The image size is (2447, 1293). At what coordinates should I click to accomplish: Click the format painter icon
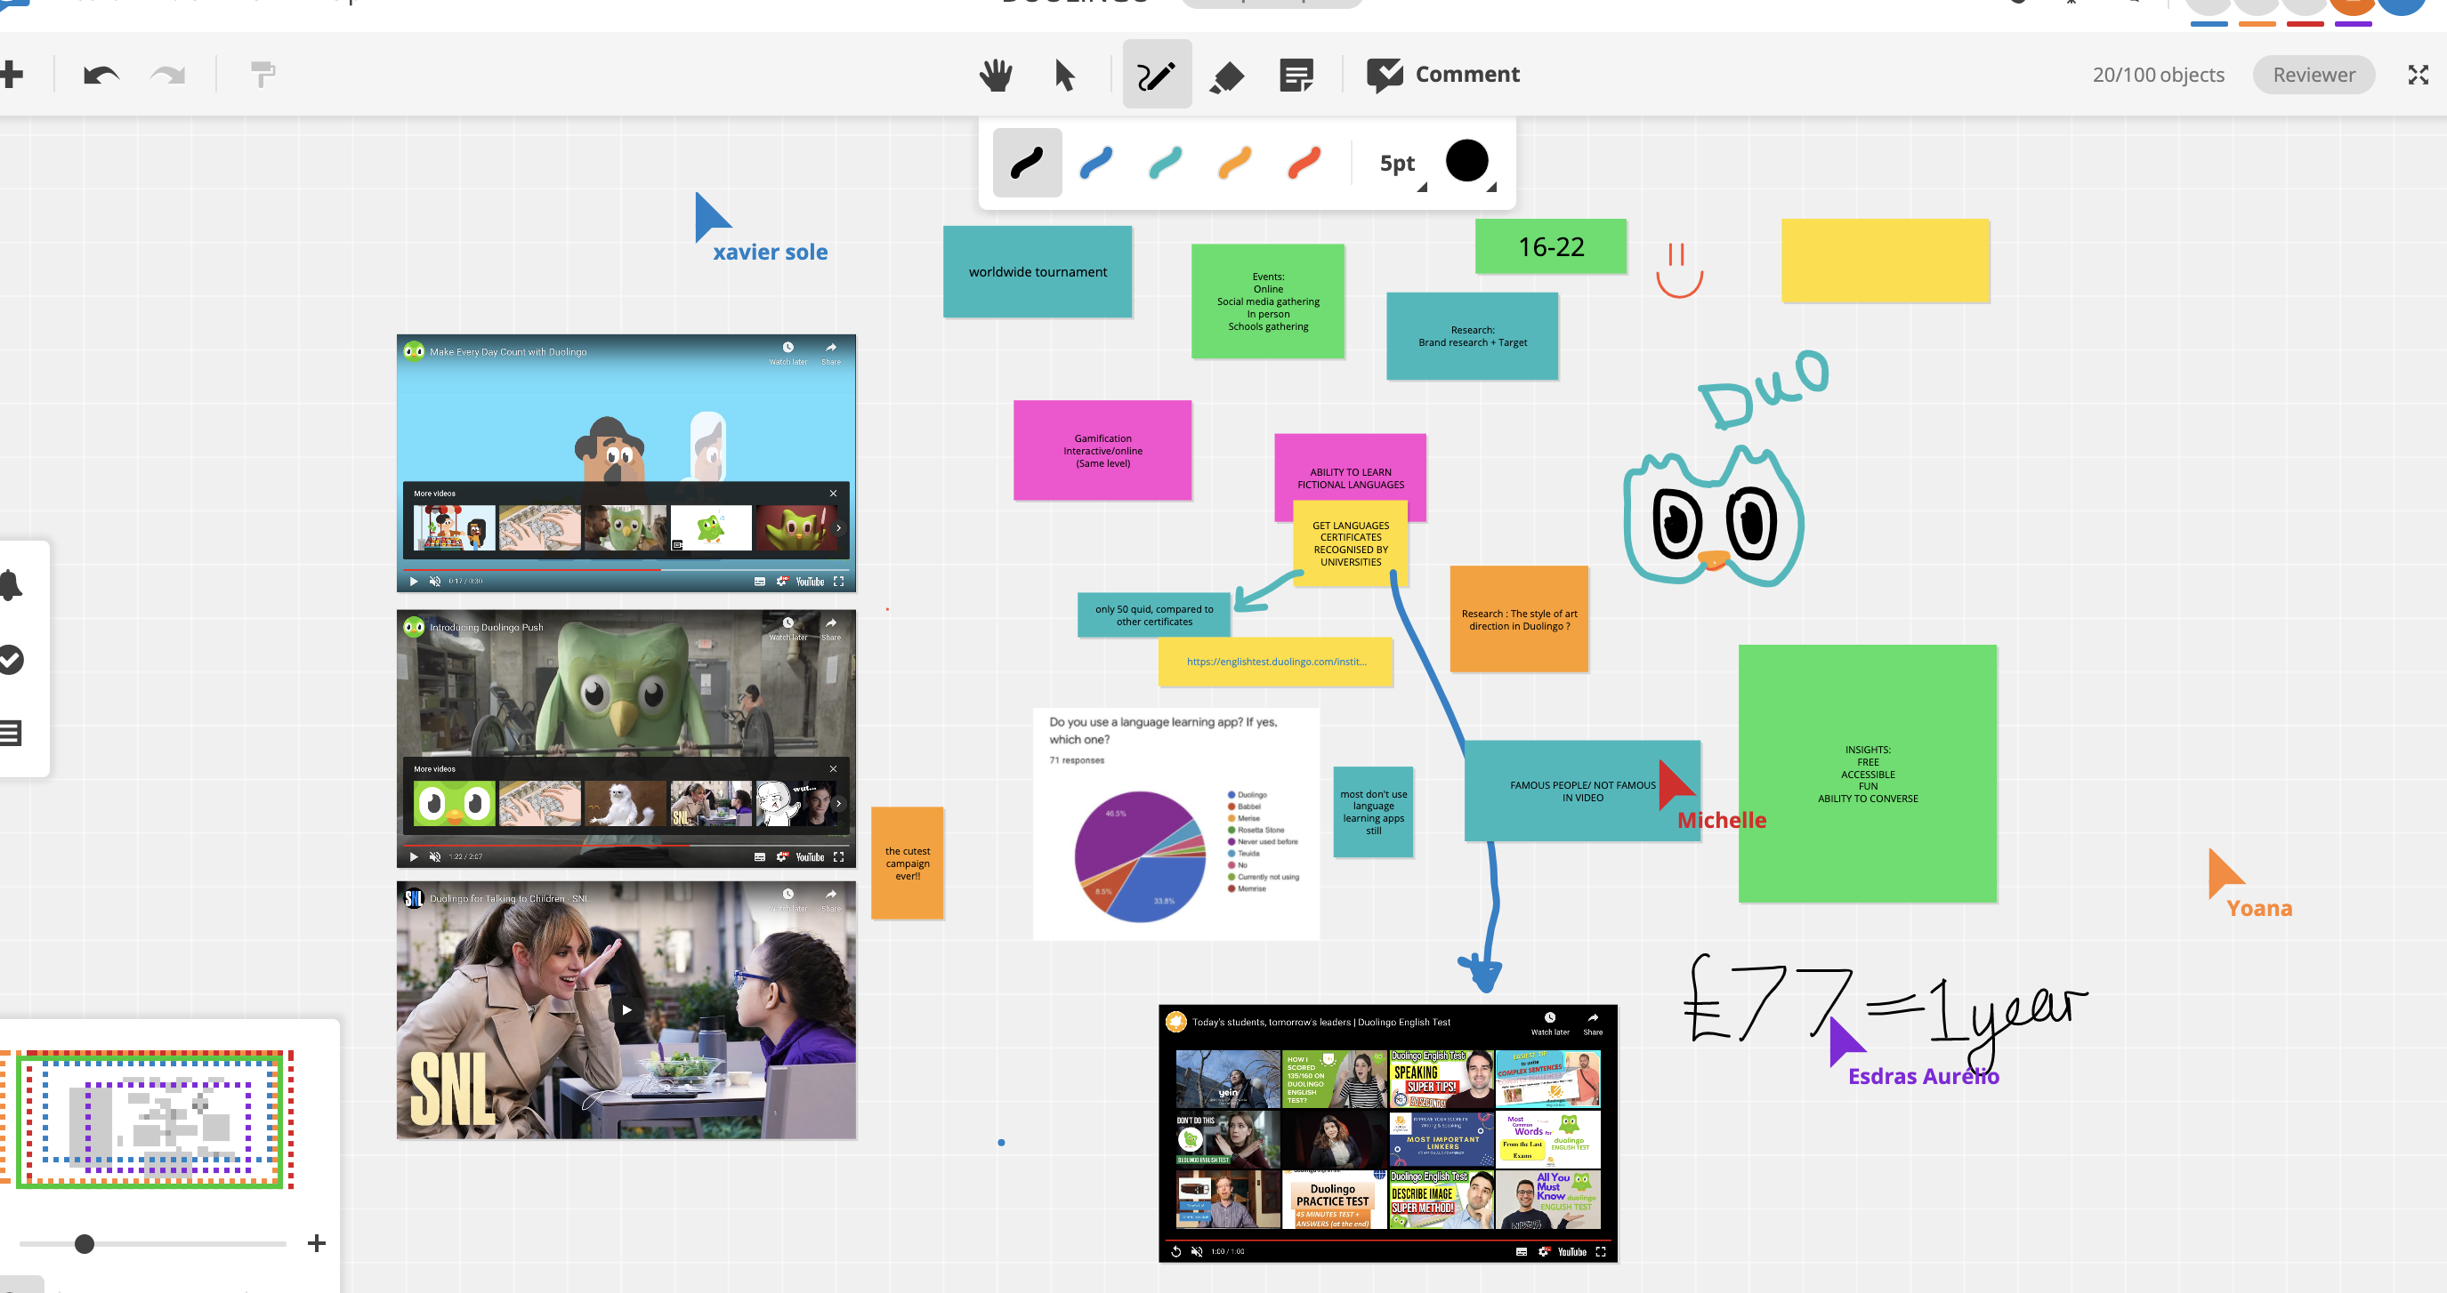(262, 73)
